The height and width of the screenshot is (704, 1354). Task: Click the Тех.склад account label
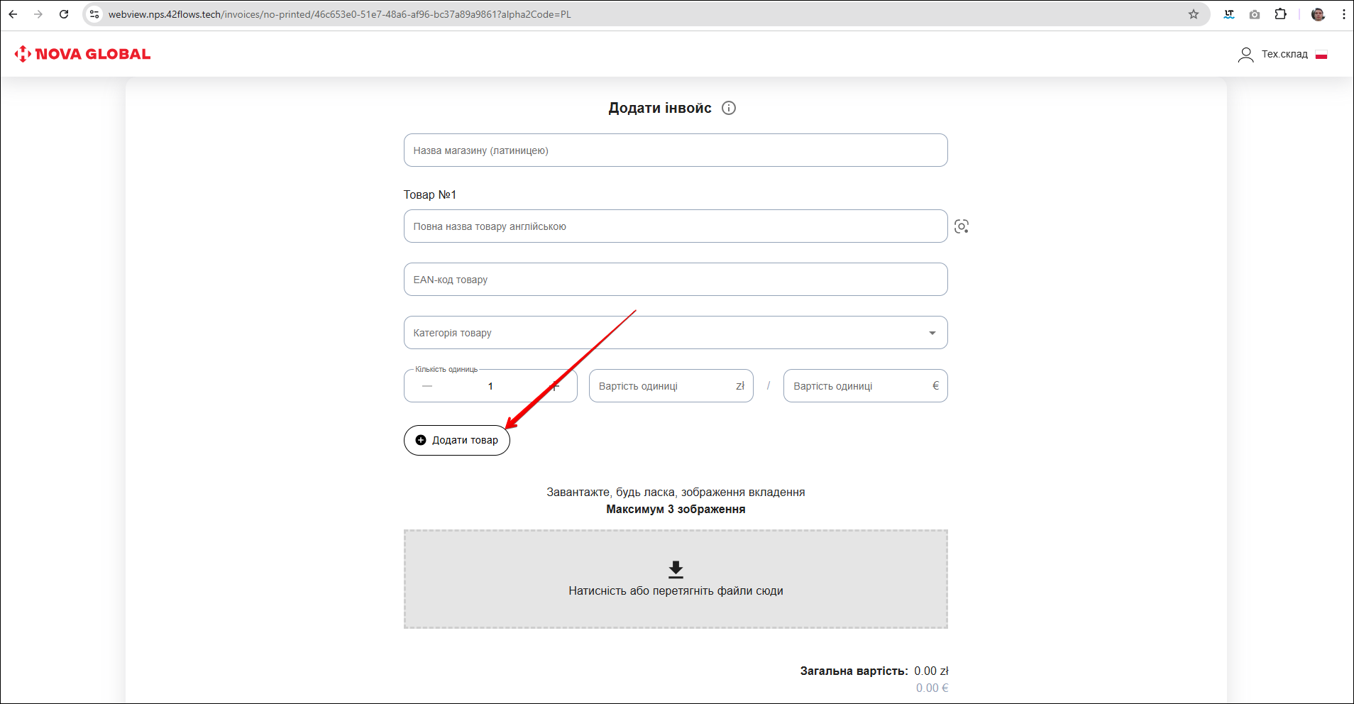point(1284,55)
